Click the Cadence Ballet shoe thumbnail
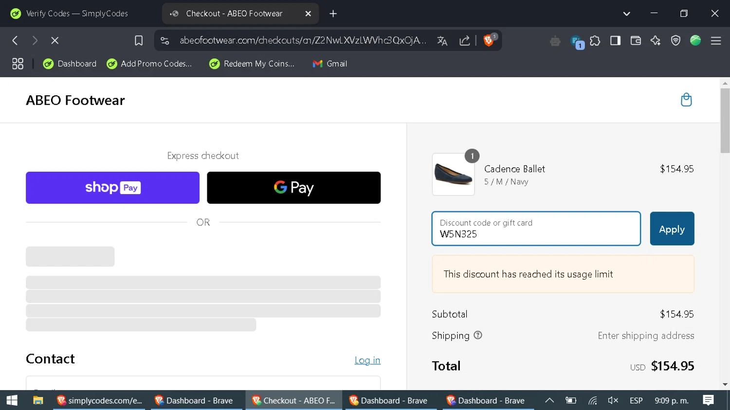The image size is (730, 410). (453, 175)
